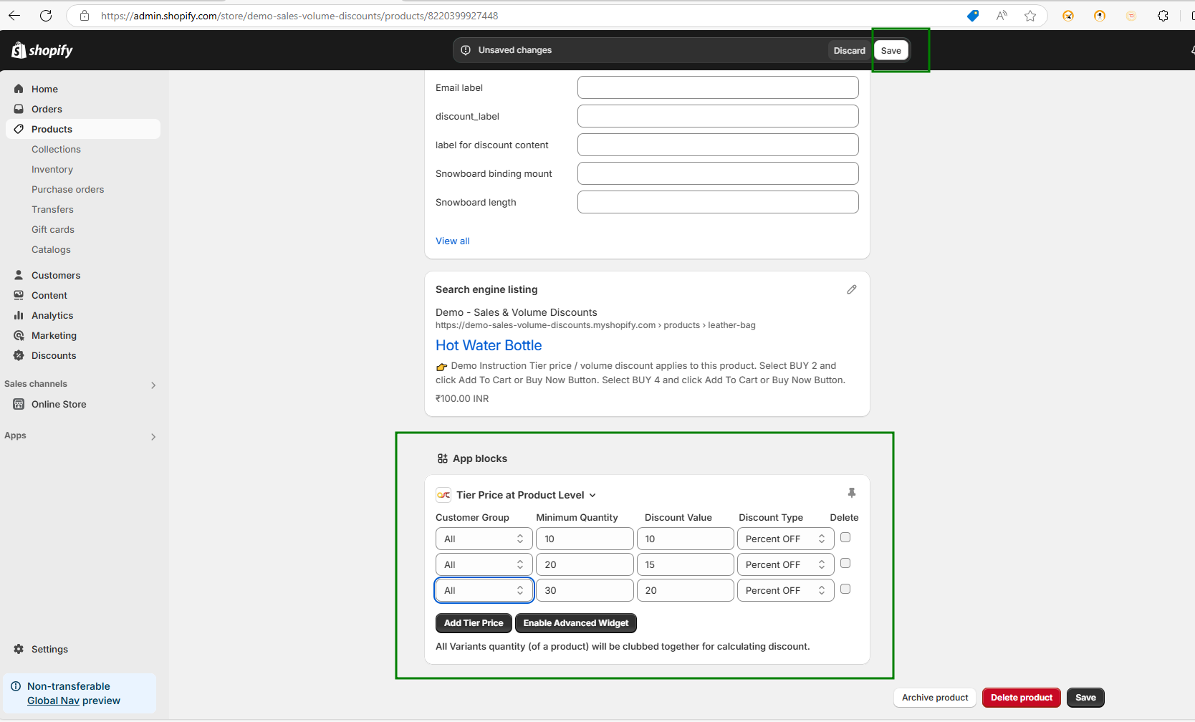1195x722 pixels.
Task: Open Orders in the sidebar
Action: tap(47, 109)
